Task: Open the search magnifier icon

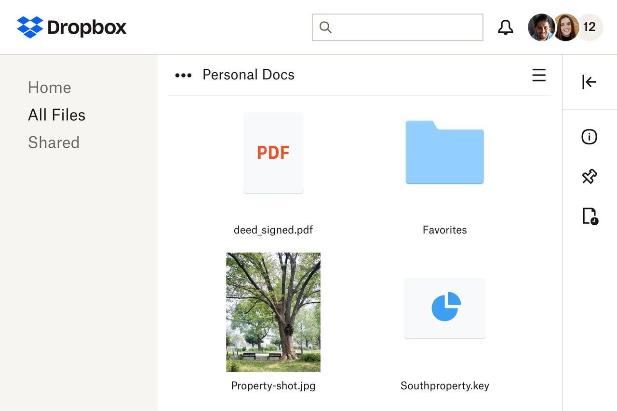Action: [x=325, y=27]
